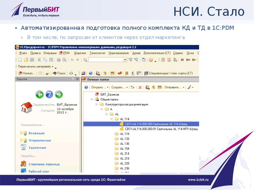This screenshot has width=254, height=190.
Task: Click the M+ memory button in toolbar
Action: [188, 60]
